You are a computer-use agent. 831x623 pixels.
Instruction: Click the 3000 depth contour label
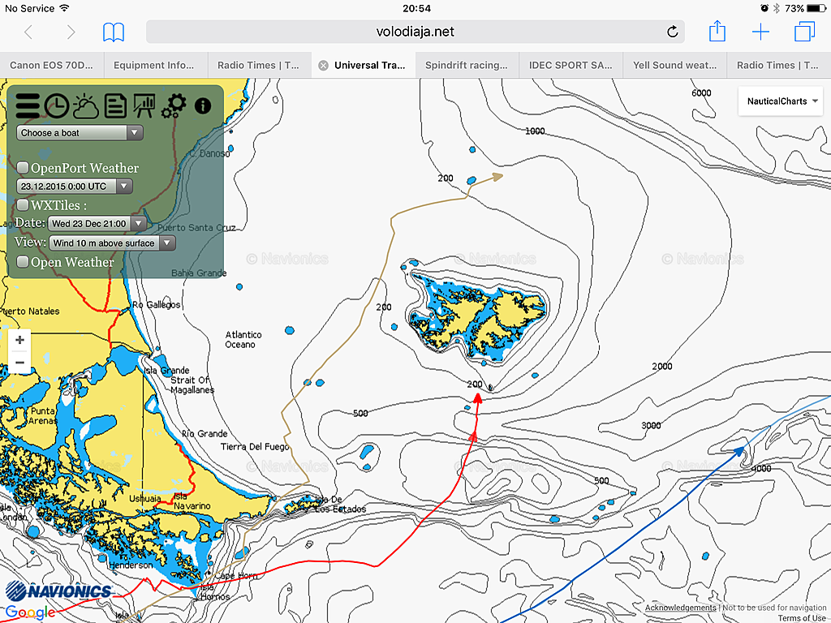pyautogui.click(x=651, y=425)
